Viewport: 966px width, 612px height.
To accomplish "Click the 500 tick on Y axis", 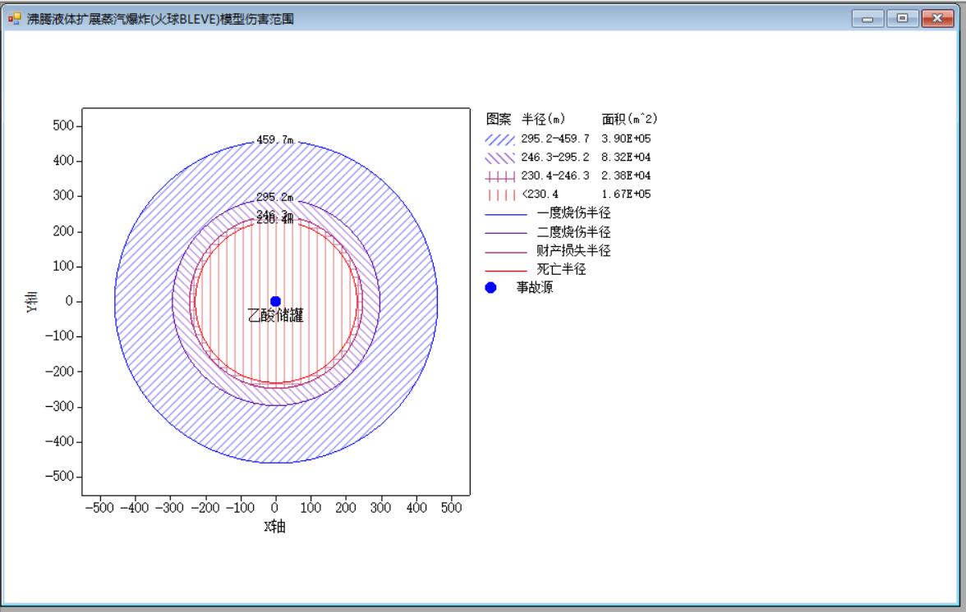I will 63,126.
